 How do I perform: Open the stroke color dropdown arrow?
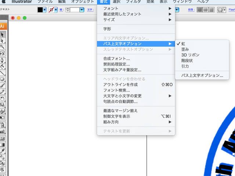pos(56,10)
